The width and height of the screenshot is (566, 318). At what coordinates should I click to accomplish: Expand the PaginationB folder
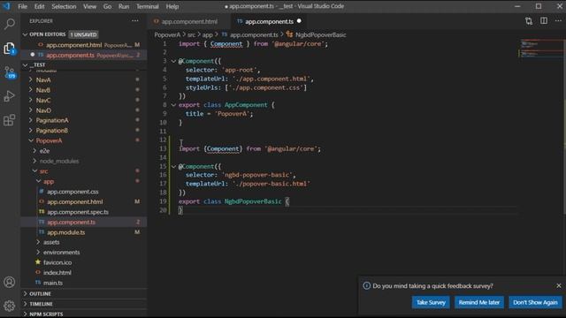click(x=31, y=130)
